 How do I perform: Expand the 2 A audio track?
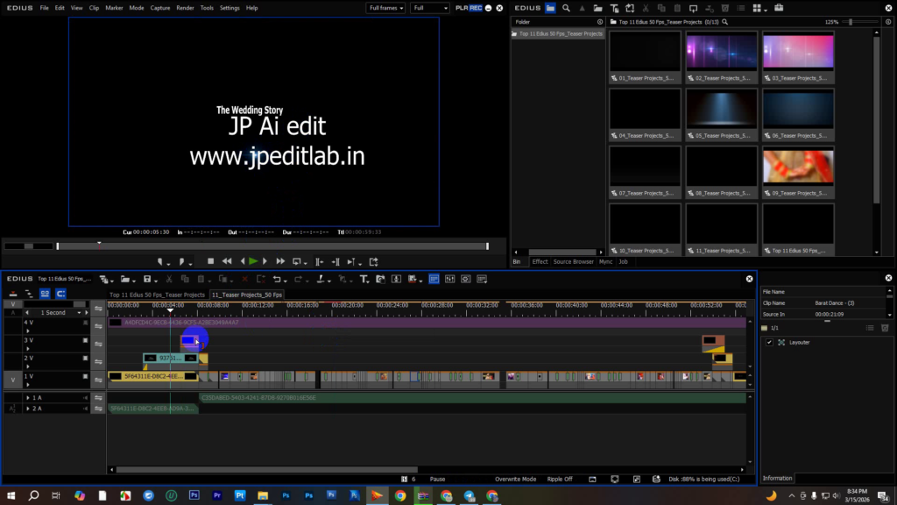(x=28, y=409)
